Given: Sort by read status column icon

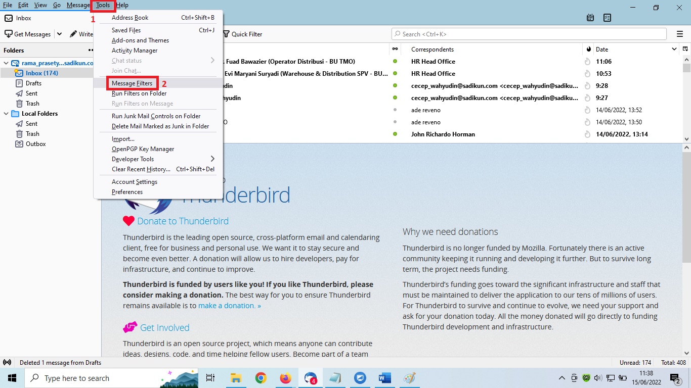Looking at the screenshot, I should [x=395, y=50].
